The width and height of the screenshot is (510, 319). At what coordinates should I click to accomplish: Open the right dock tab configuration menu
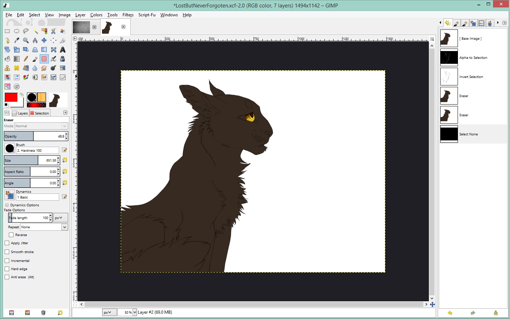coord(504,23)
